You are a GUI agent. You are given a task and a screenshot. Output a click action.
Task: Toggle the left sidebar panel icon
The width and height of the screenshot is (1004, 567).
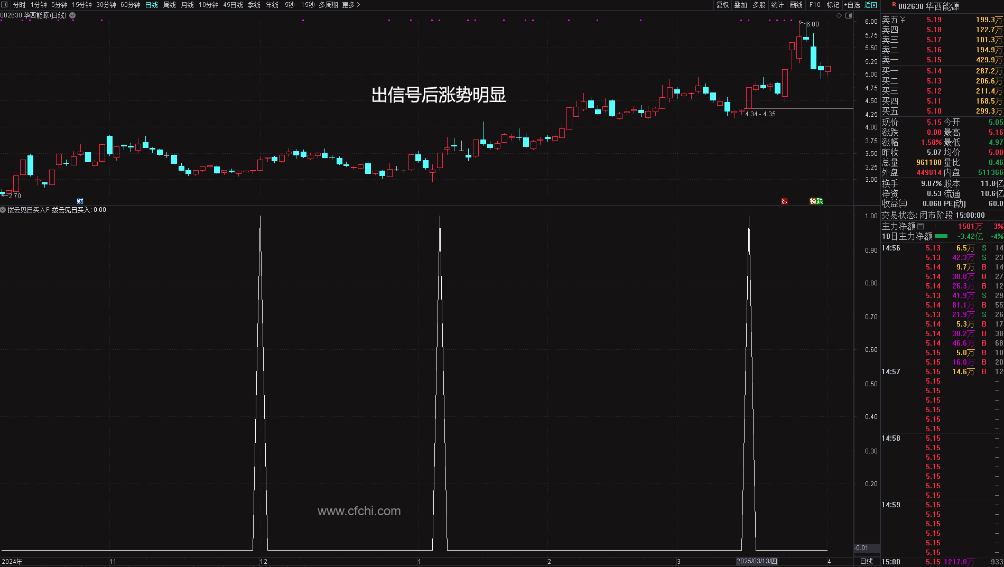(x=4, y=5)
